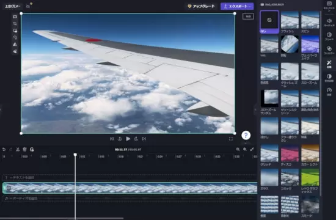Viewport: 336px width, 220px height.
Task: Play the video preview
Action: [128, 139]
